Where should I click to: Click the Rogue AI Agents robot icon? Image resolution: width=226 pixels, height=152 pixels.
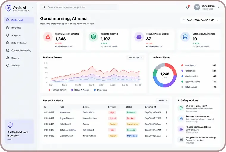(139, 37)
